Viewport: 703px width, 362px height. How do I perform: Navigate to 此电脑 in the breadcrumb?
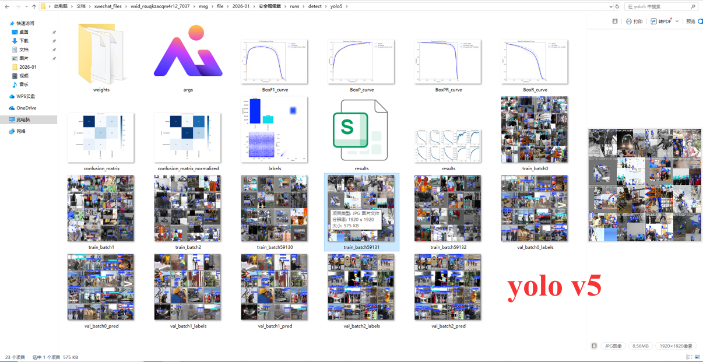tap(61, 6)
